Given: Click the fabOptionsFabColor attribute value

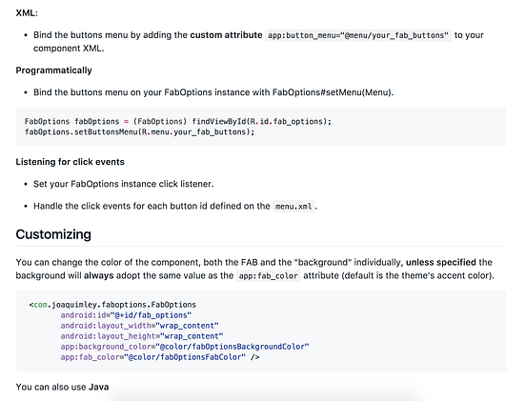Looking at the screenshot, I should click(185, 357).
